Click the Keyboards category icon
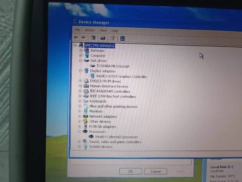The image size is (242, 182). [x=86, y=101]
